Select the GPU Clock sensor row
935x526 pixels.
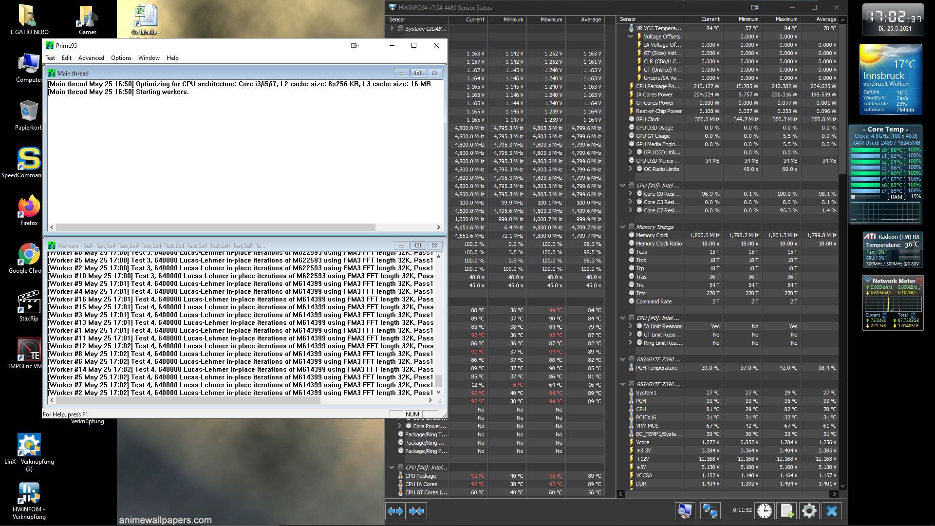pyautogui.click(x=729, y=119)
